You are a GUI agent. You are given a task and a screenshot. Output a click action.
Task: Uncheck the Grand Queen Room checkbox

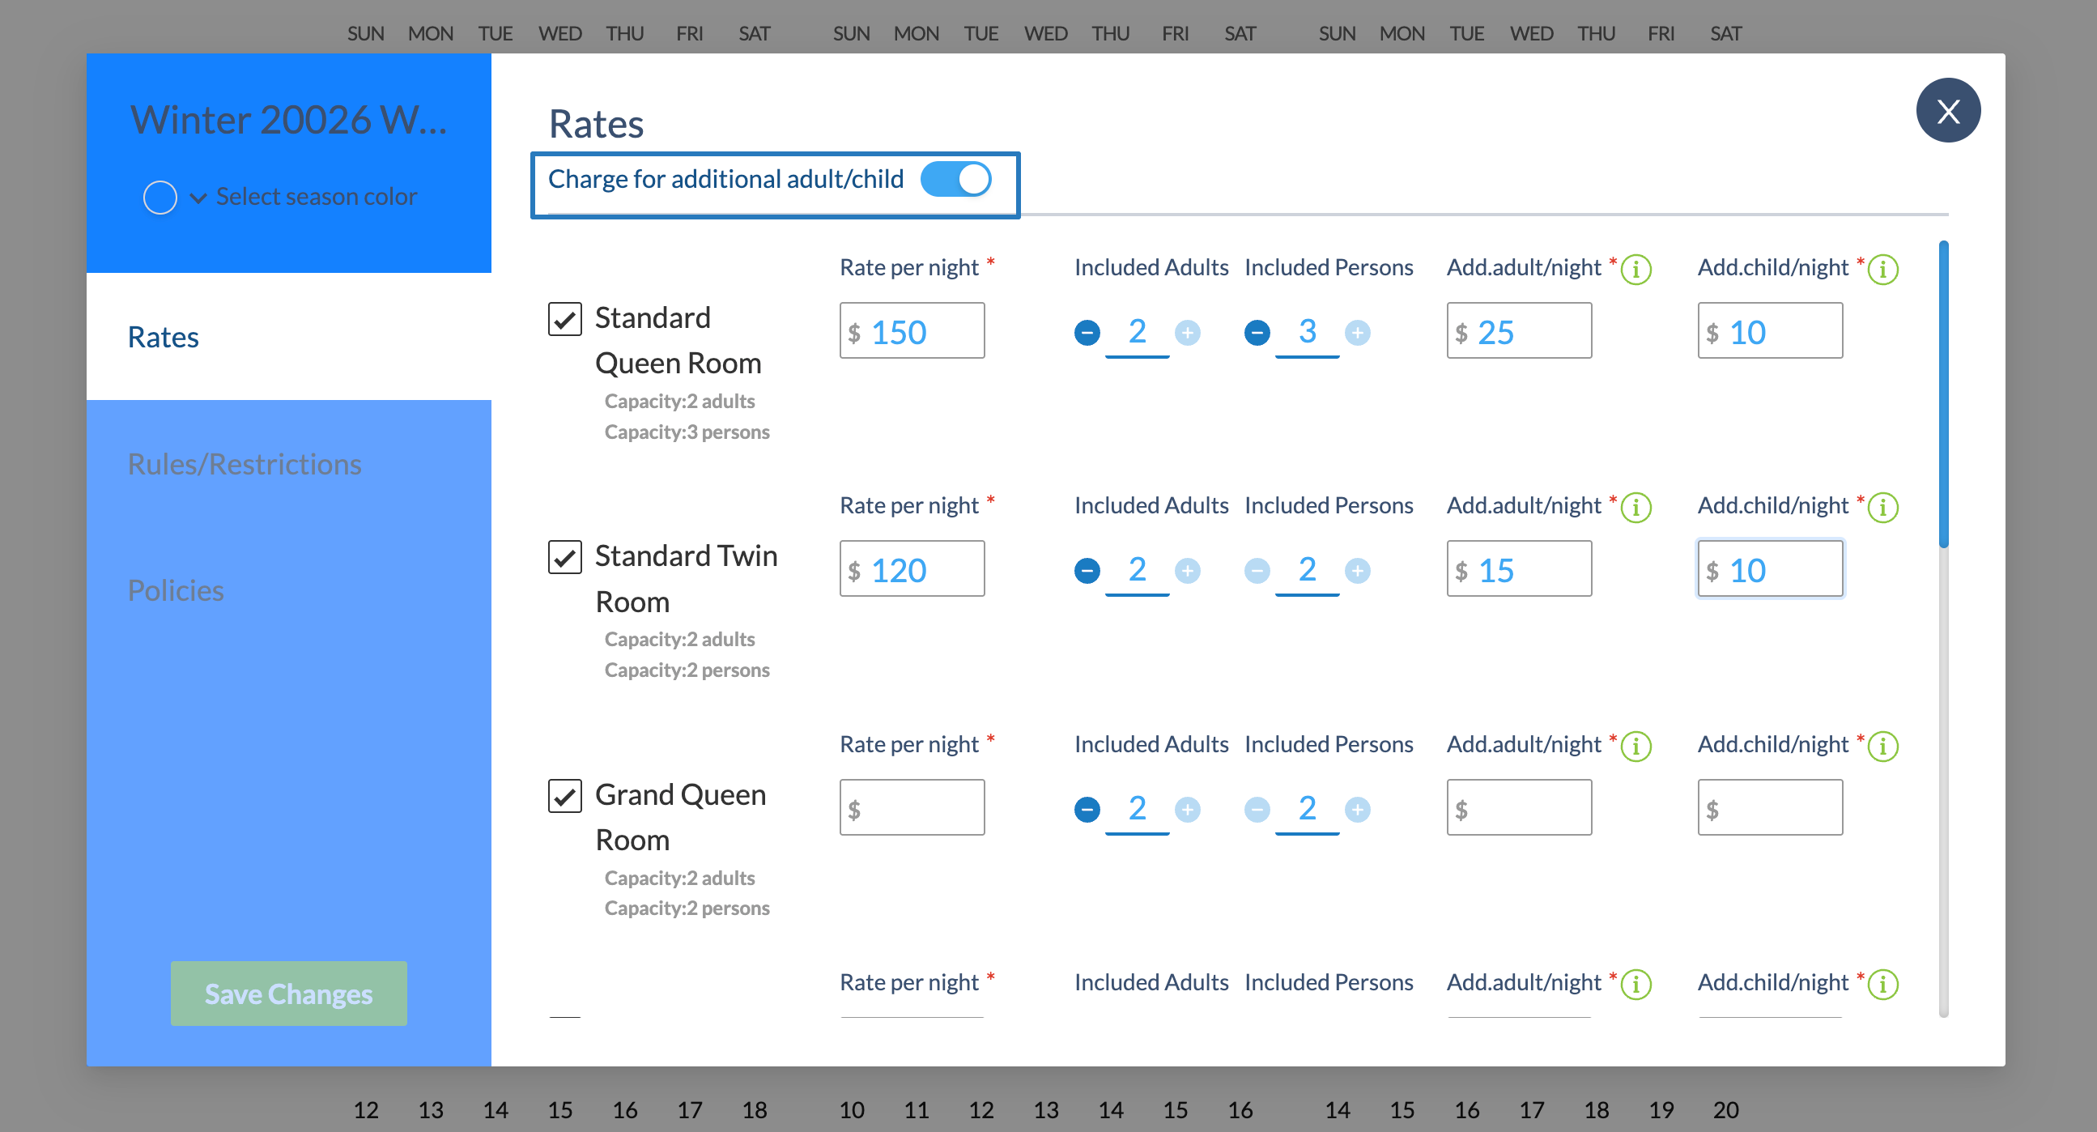[x=564, y=796]
